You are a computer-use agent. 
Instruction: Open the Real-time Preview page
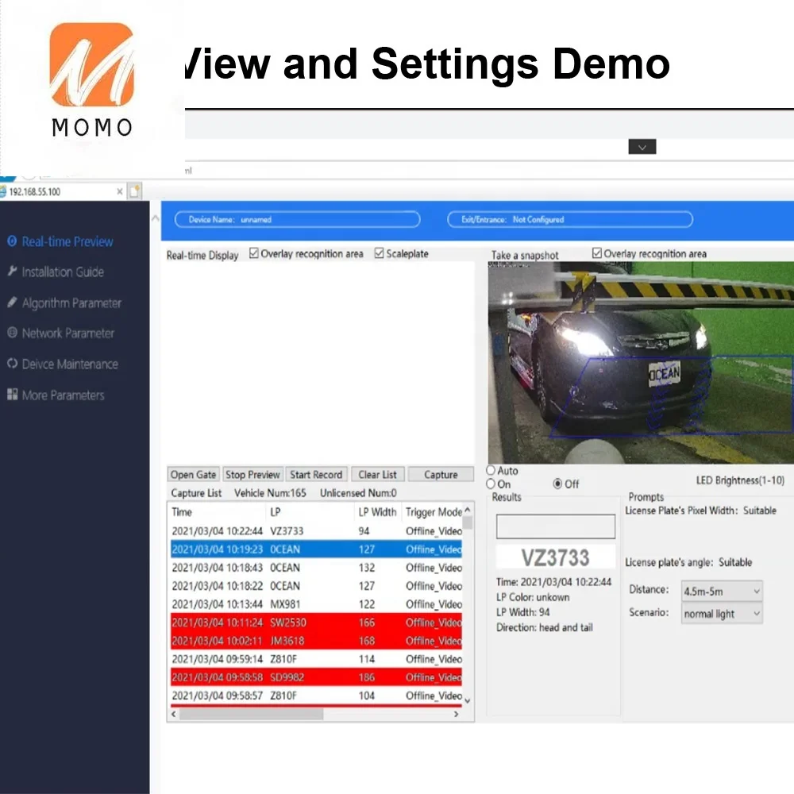(x=67, y=241)
